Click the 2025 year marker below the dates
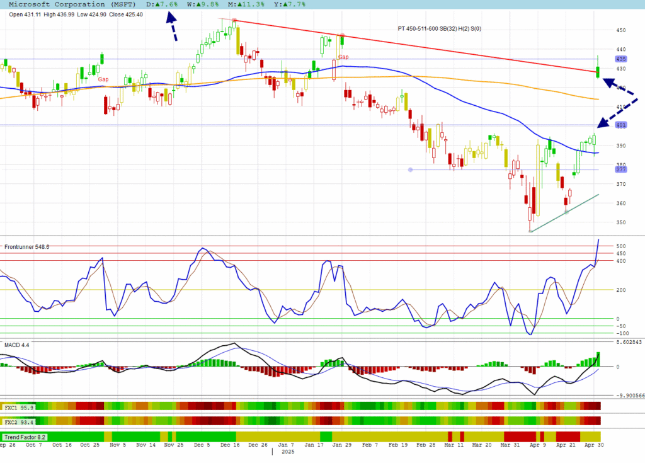Screen dimensions: 645x463 288,452
